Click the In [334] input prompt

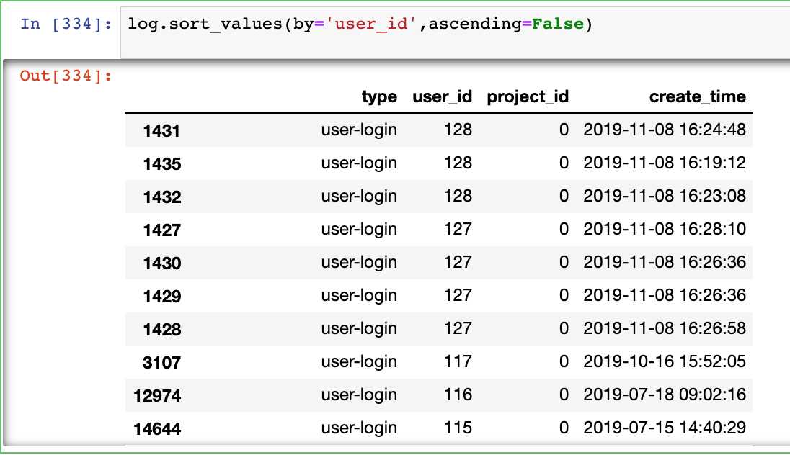[x=66, y=24]
